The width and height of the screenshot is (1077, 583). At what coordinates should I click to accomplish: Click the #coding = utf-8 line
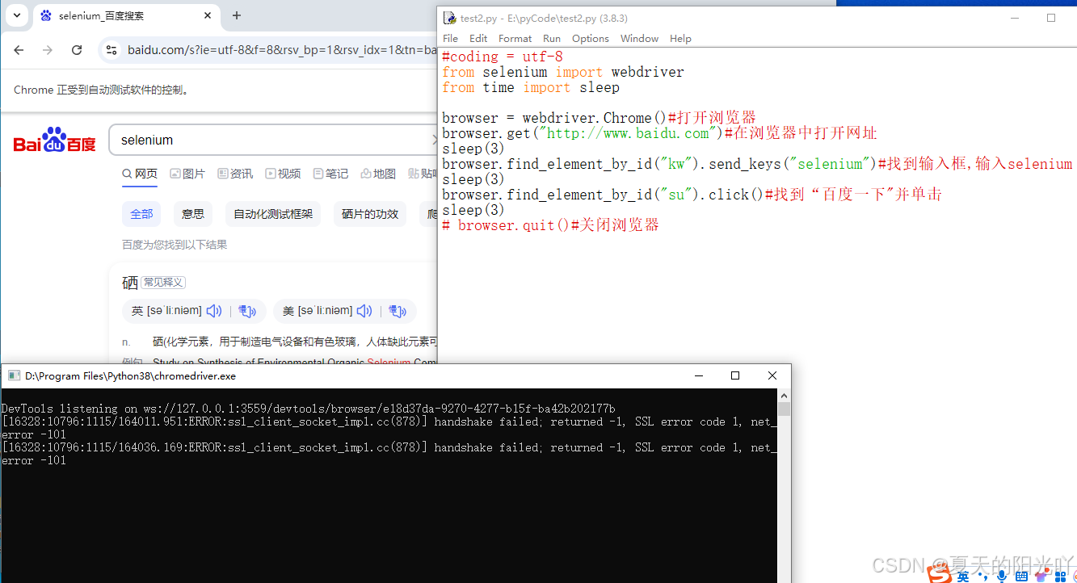tap(503, 57)
